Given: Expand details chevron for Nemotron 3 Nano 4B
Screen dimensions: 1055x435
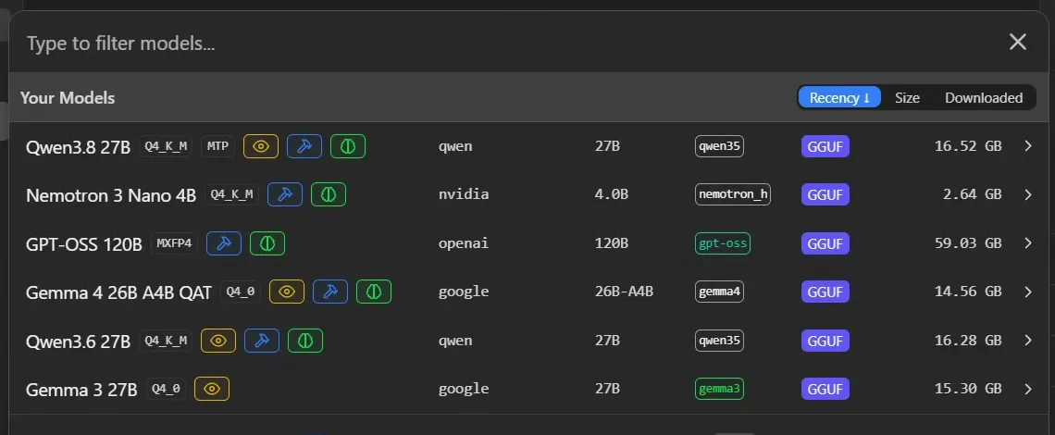Looking at the screenshot, I should tap(1027, 194).
